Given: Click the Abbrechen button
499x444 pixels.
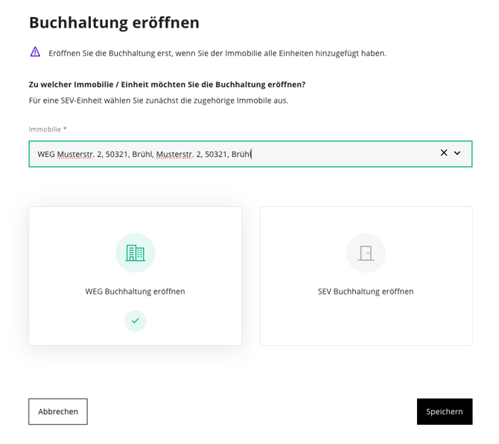Looking at the screenshot, I should pyautogui.click(x=58, y=411).
